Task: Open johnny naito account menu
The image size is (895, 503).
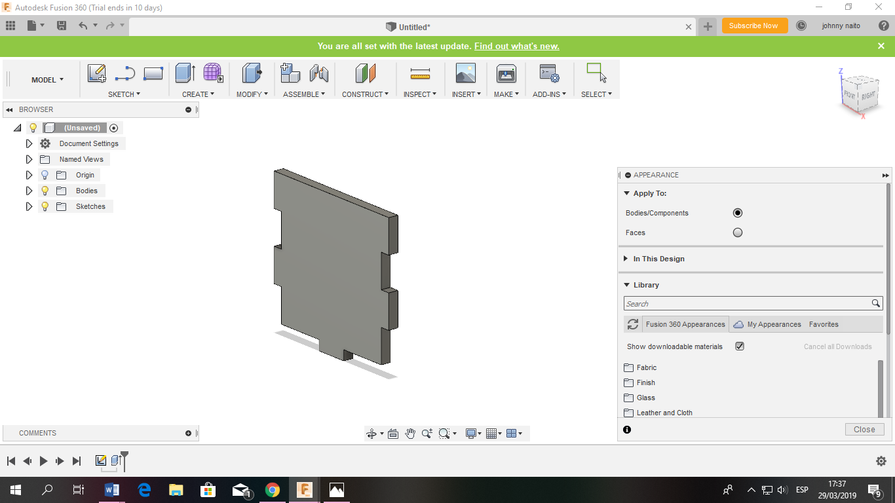Action: [x=841, y=26]
